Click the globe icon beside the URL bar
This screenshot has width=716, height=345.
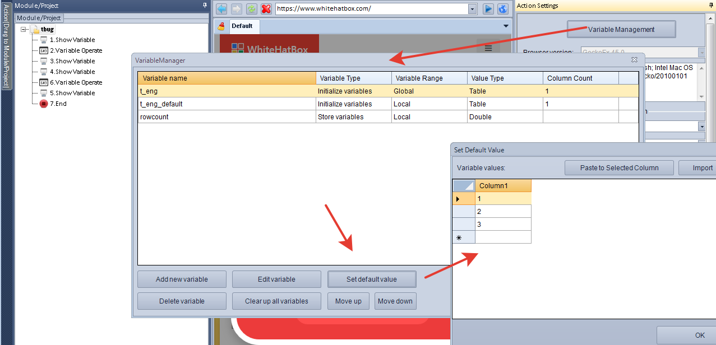coord(503,9)
